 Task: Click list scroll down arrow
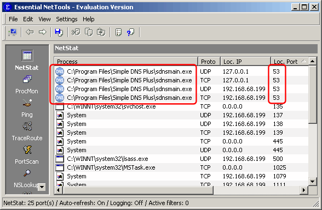(x=313, y=181)
